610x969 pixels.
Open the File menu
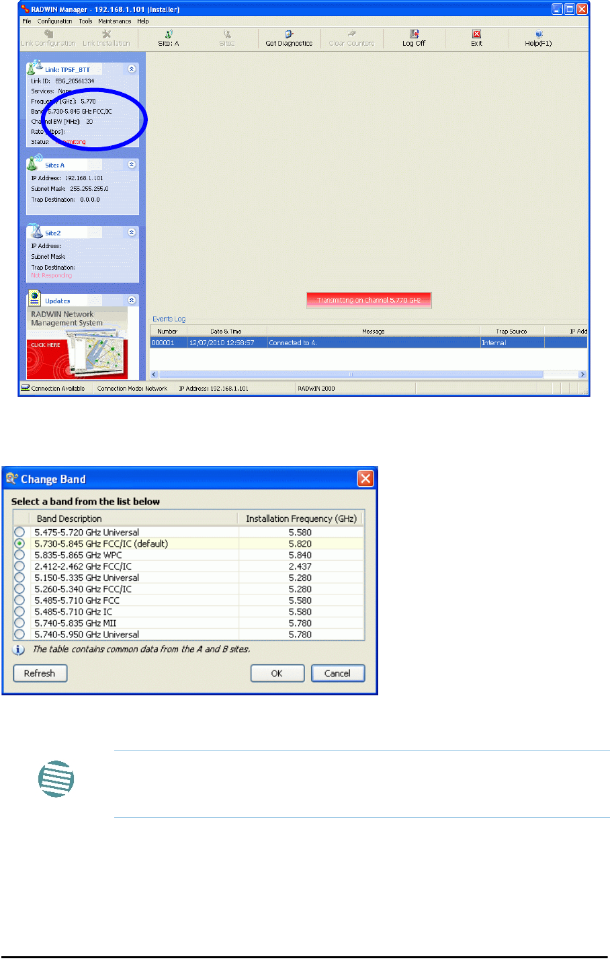click(x=27, y=21)
